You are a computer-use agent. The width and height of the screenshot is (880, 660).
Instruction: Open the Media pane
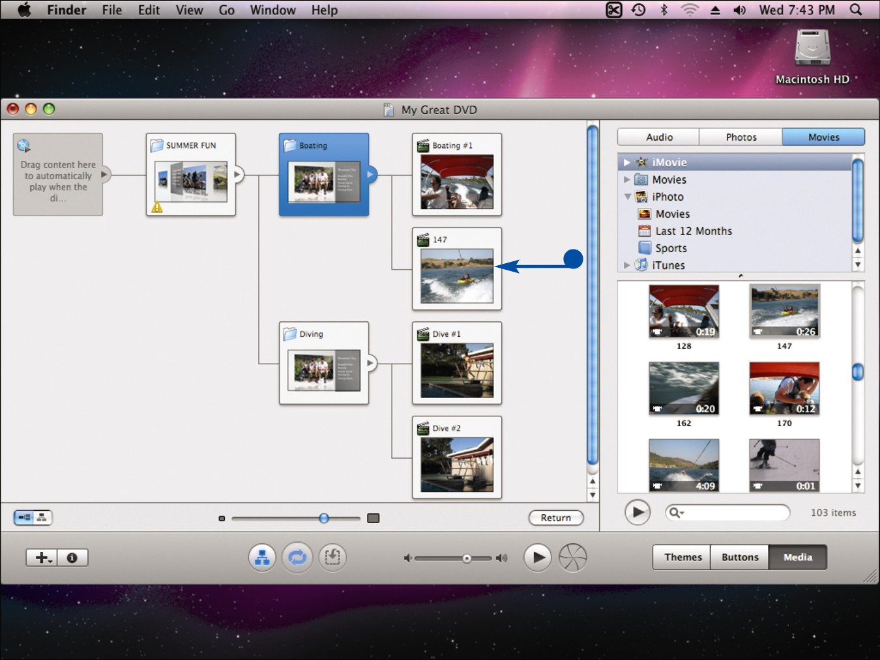click(x=798, y=557)
